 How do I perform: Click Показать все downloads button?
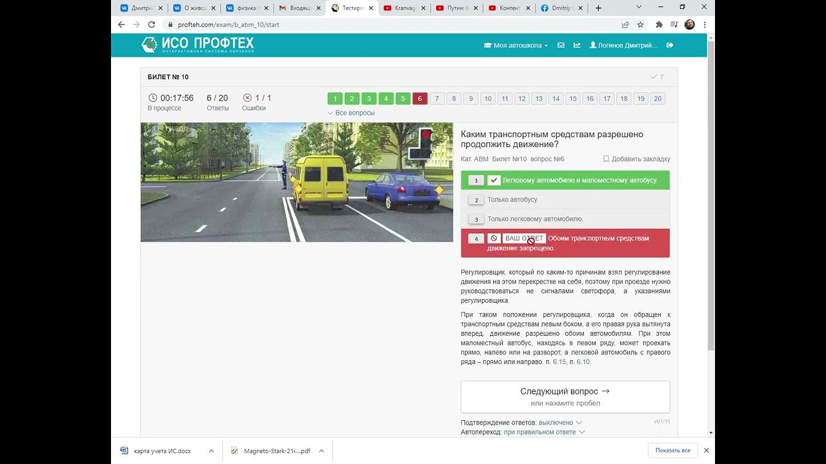click(672, 450)
